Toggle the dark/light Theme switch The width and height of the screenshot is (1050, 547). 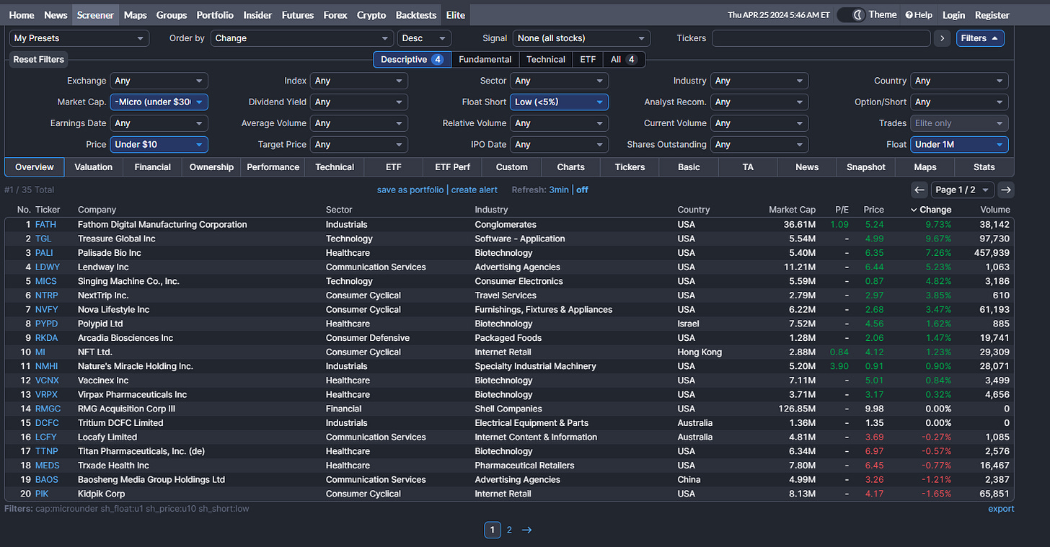(851, 15)
